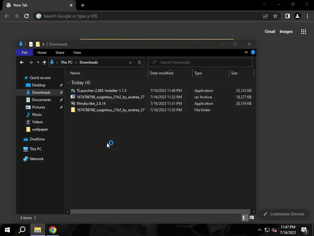Click Downloads in the address path
Viewport: 314px width, 236px height.
tap(89, 62)
